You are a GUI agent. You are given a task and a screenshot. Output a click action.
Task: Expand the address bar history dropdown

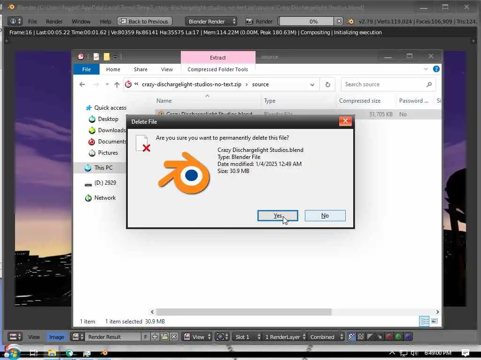[312, 85]
